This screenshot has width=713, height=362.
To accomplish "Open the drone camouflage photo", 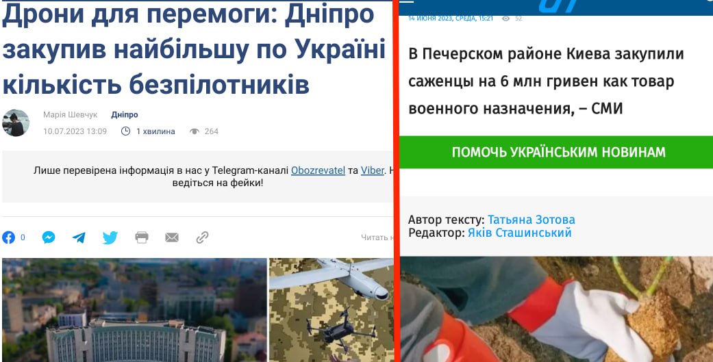I will tap(332, 310).
